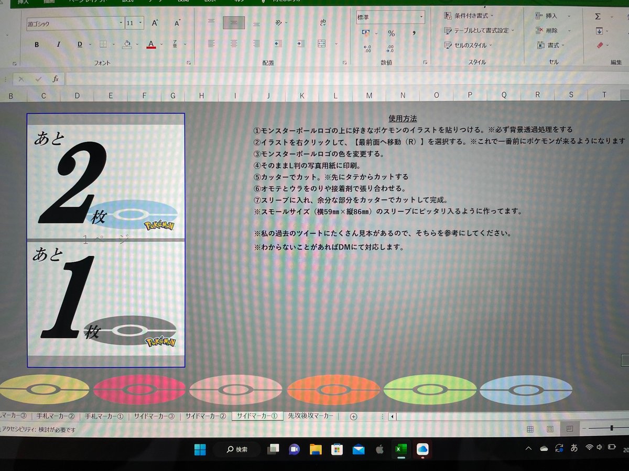The height and width of the screenshot is (471, 629).
Task: Confirm formula entry with the checkmark
Action: pos(38,79)
